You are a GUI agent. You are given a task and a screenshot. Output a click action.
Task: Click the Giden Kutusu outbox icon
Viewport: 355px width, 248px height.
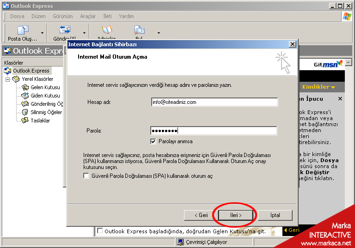(25, 96)
